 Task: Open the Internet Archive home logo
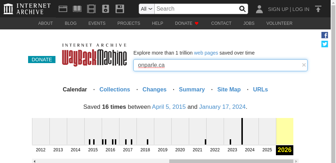(27, 9)
